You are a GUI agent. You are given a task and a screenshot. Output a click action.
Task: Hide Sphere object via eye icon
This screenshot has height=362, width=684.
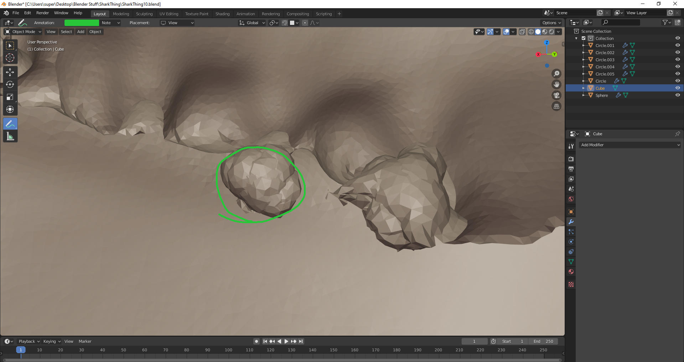pos(678,95)
